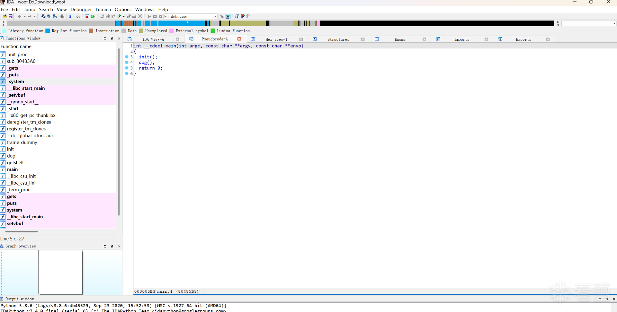This screenshot has width=617, height=312.
Task: Click the IDA View-A tab icon
Action: (x=130, y=39)
